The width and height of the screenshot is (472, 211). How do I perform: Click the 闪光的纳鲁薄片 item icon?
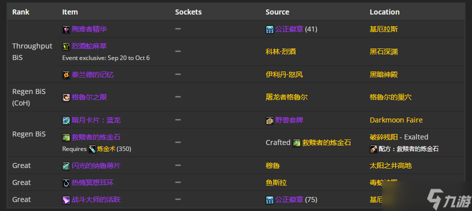pyautogui.click(x=66, y=166)
